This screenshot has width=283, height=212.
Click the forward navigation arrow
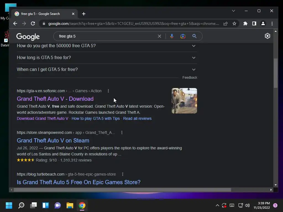24,24
